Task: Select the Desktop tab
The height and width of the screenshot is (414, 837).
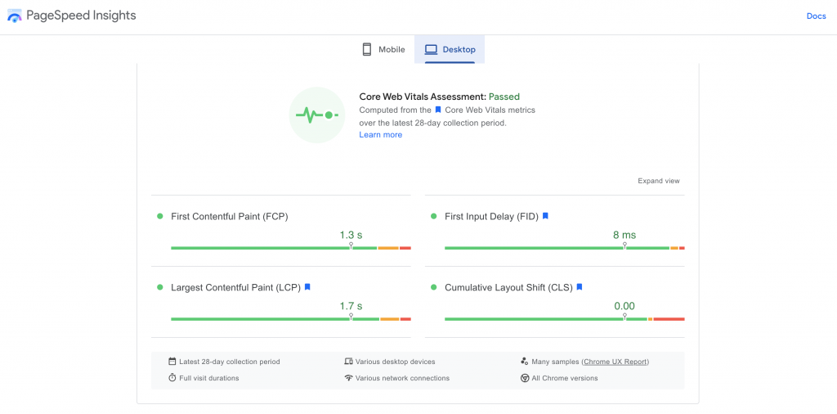Action: pyautogui.click(x=450, y=50)
